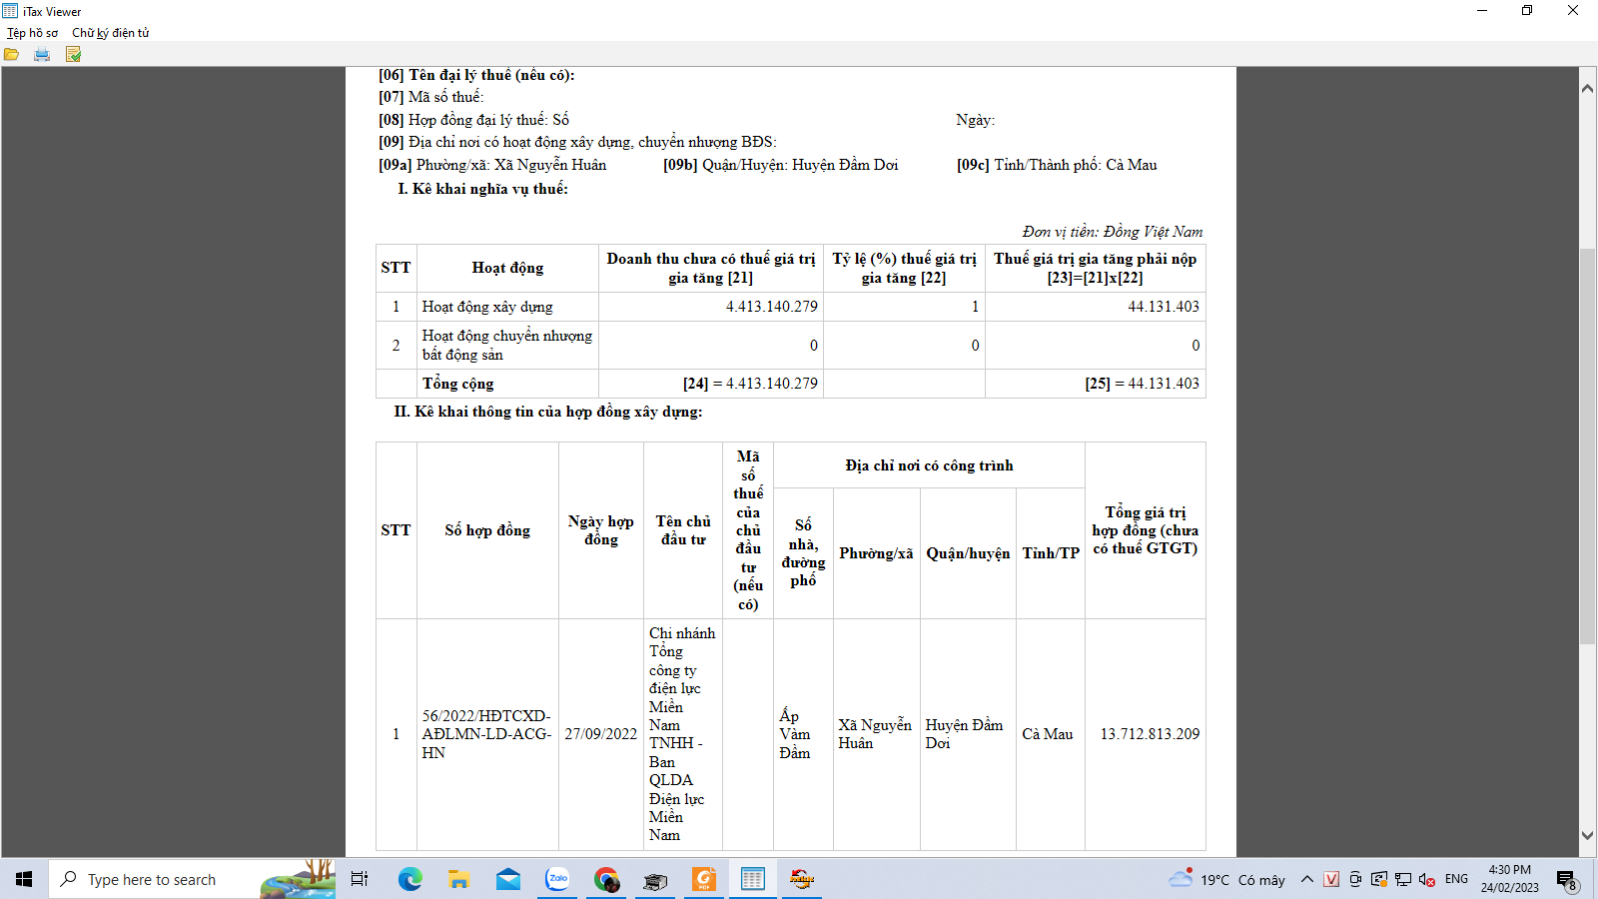Screen dimensions: 1598x899
Task: Open the Chữ ký điện tử menu
Action: click(x=110, y=33)
